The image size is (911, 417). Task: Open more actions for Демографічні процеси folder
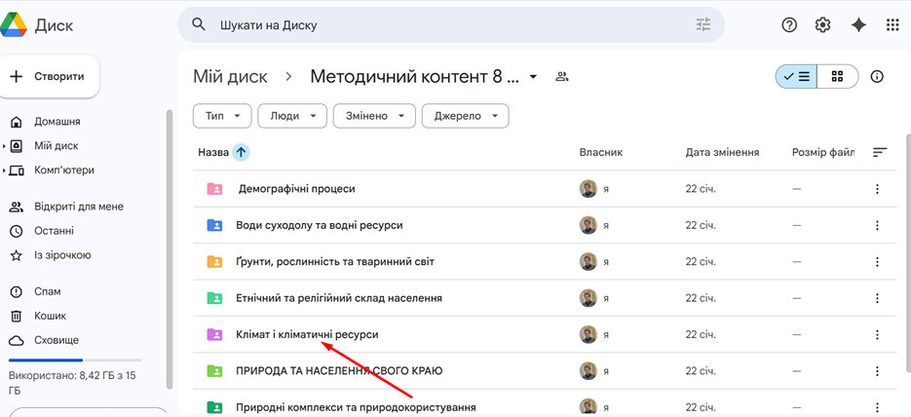[x=877, y=189]
